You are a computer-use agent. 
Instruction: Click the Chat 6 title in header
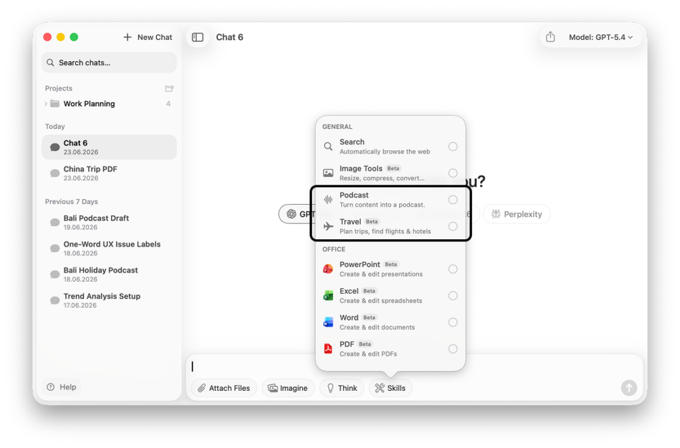point(229,37)
